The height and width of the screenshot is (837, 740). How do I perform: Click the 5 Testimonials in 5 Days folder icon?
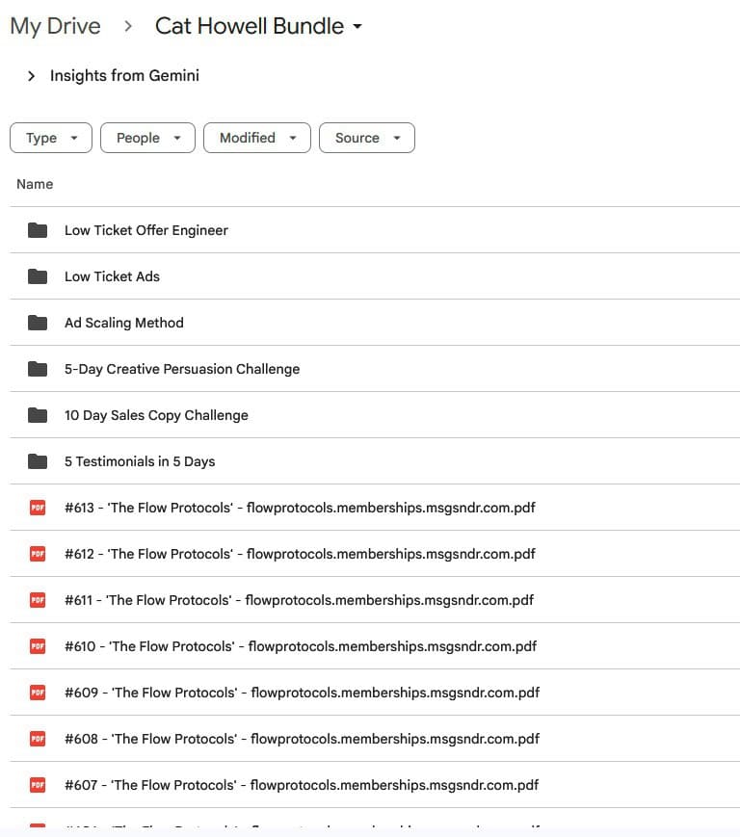pos(38,461)
